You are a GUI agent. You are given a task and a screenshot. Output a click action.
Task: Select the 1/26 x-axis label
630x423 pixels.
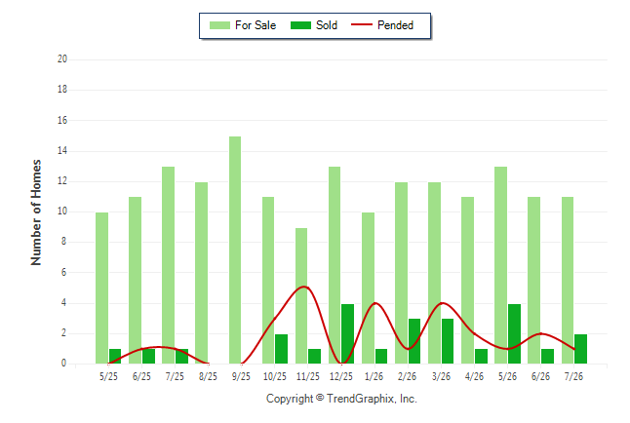coord(374,376)
